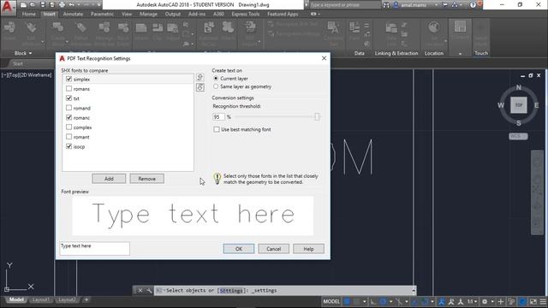Click Cancel button in dialog
This screenshot has width=548, height=308.
[x=274, y=249]
